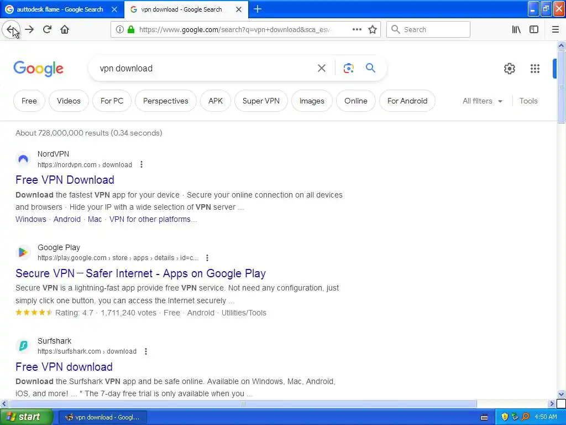Screen dimensions: 566x425
Task: Open more options for Google Play result
Action: pyautogui.click(x=207, y=258)
